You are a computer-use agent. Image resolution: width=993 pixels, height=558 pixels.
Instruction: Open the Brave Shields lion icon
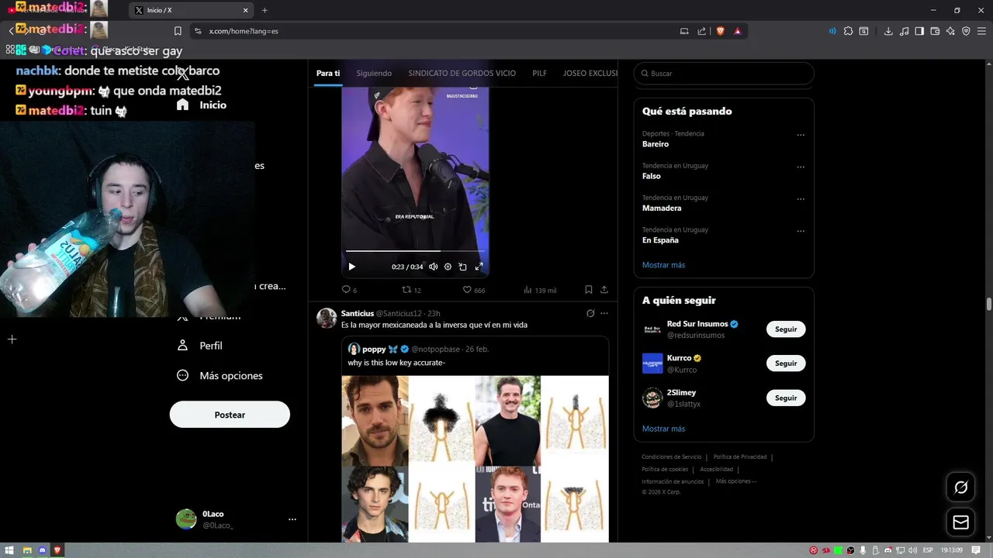coord(721,31)
